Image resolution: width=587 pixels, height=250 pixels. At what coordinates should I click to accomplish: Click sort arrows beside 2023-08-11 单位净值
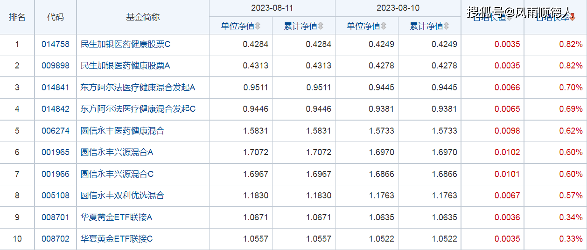click(258, 26)
